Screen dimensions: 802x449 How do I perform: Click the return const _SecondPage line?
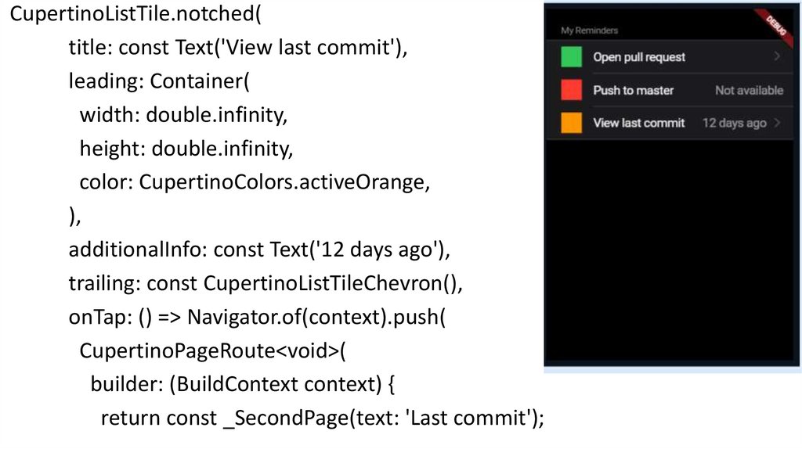click(322, 418)
